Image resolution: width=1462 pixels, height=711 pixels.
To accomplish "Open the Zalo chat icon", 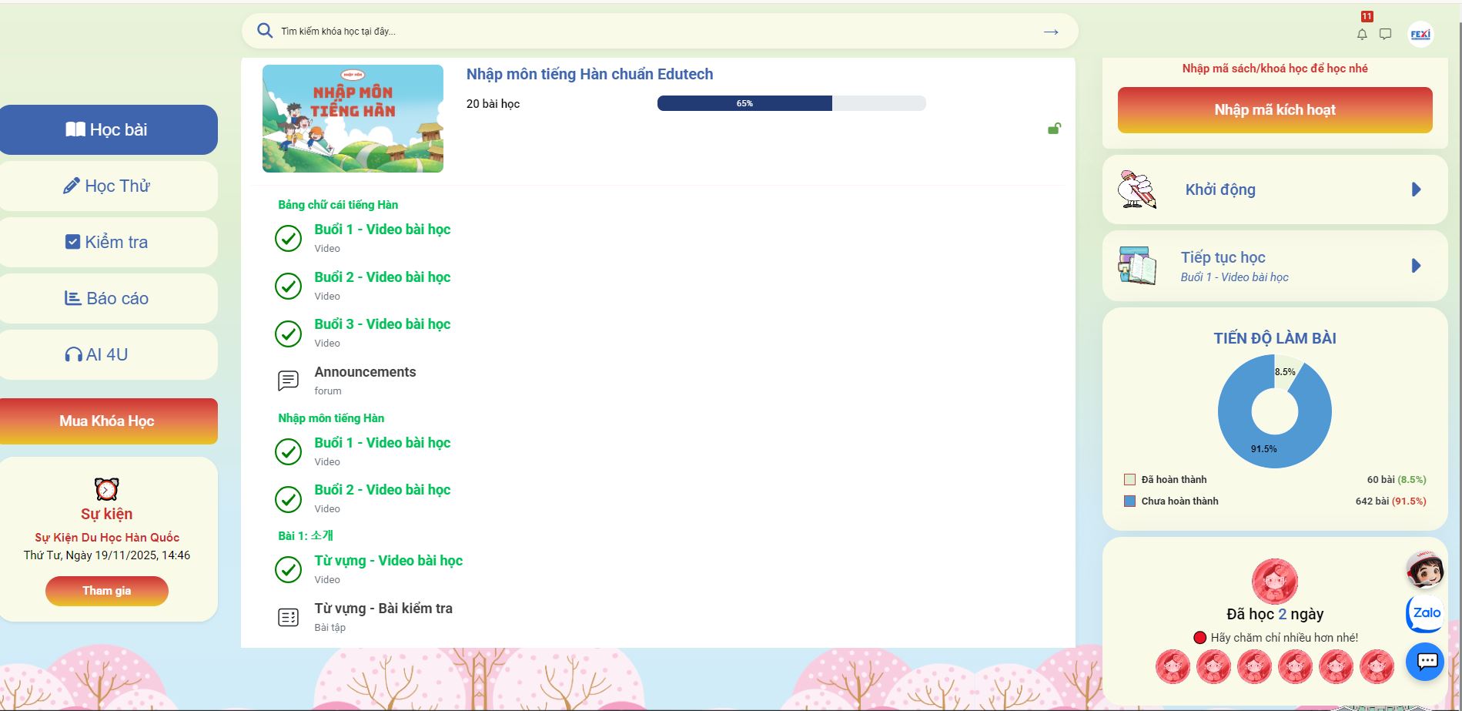I will click(1425, 613).
